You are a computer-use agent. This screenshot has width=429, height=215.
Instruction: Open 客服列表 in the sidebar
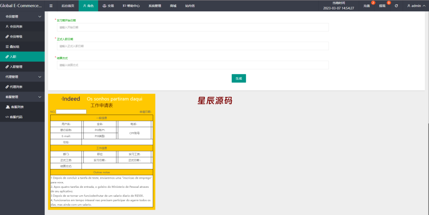point(22,107)
